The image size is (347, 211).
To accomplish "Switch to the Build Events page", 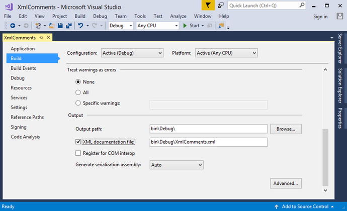I will pyautogui.click(x=23, y=68).
